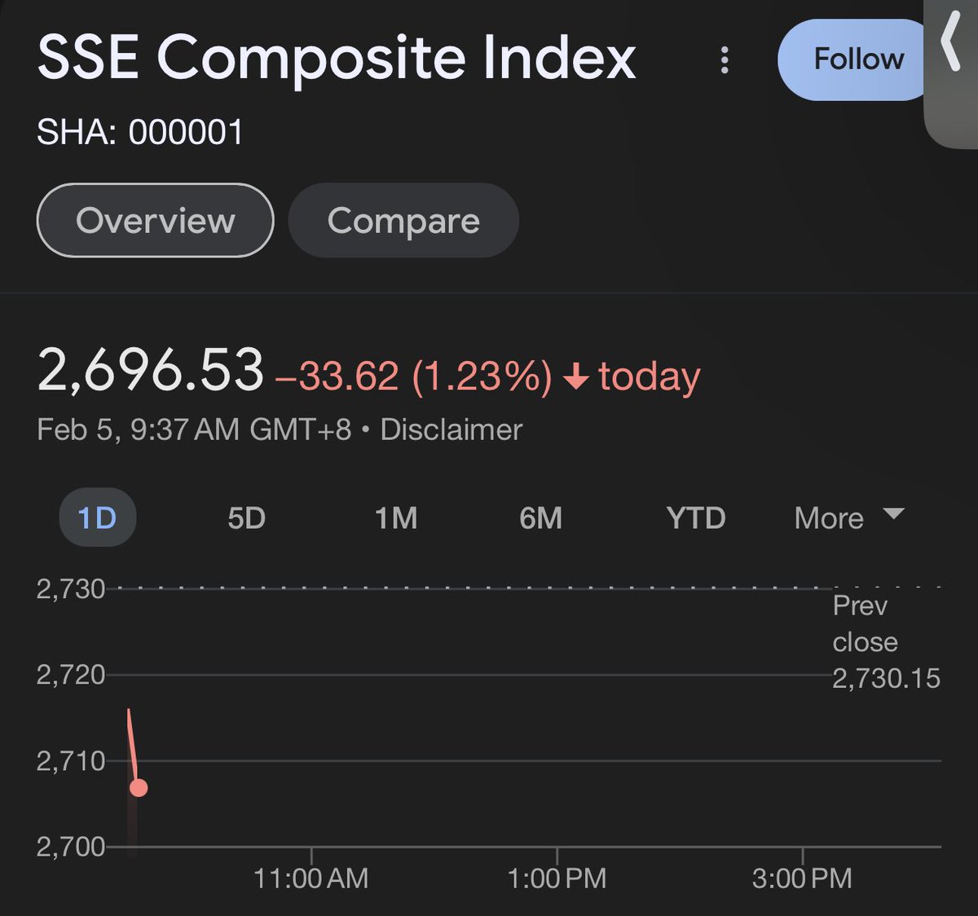Click the SSE Composite Index title

[336, 59]
